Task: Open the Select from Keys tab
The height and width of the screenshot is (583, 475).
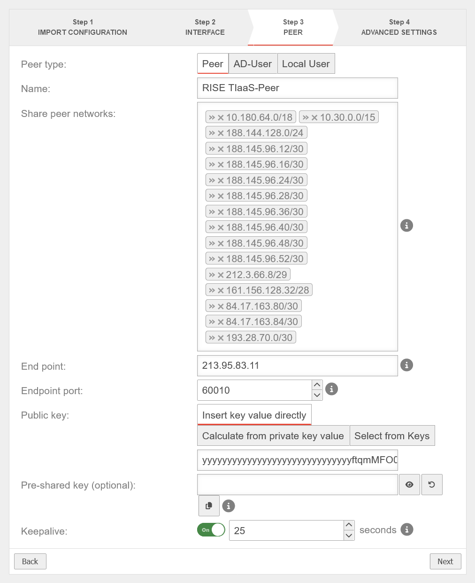Action: tap(392, 436)
